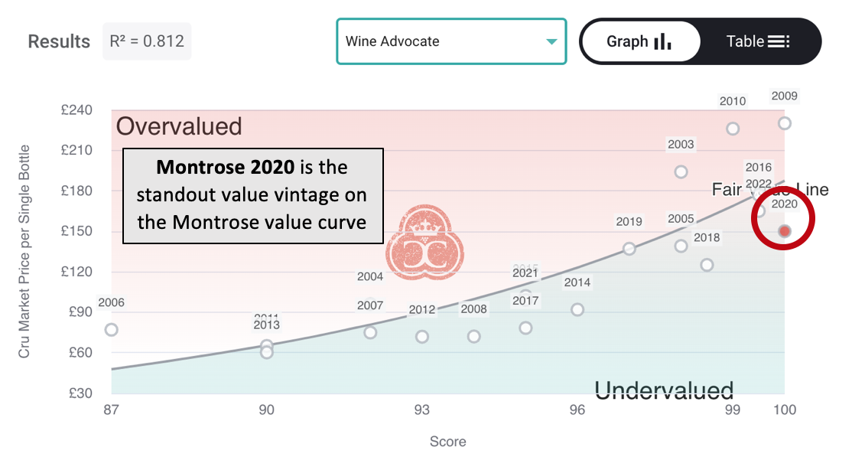Screen dimensions: 852x470
Task: Switch to the Table view
Action: 758,41
